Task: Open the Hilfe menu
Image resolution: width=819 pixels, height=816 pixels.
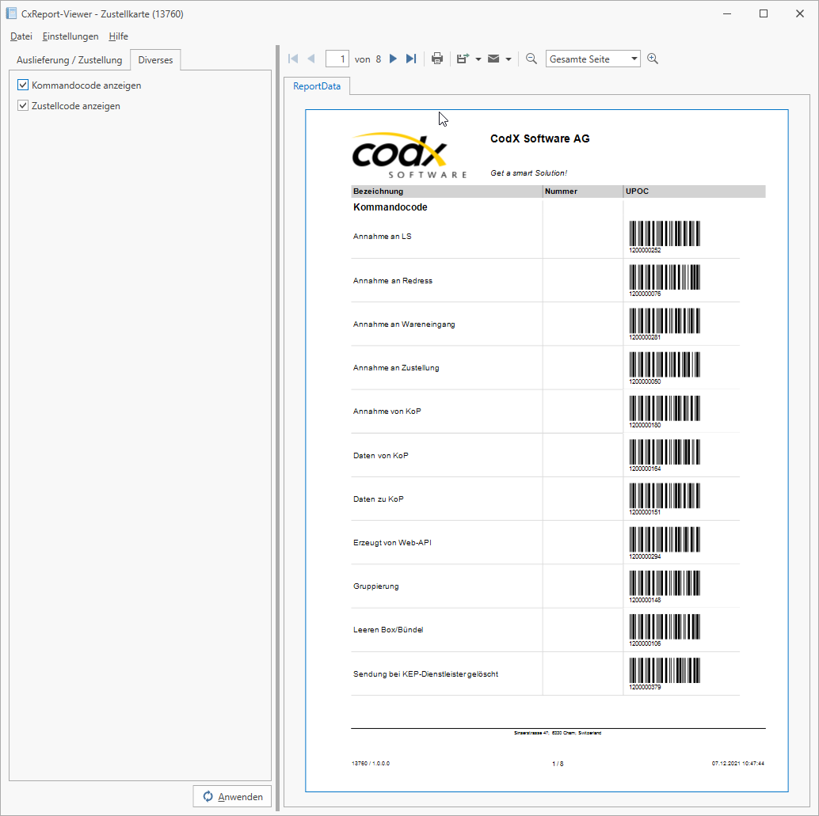Action: pyautogui.click(x=119, y=36)
